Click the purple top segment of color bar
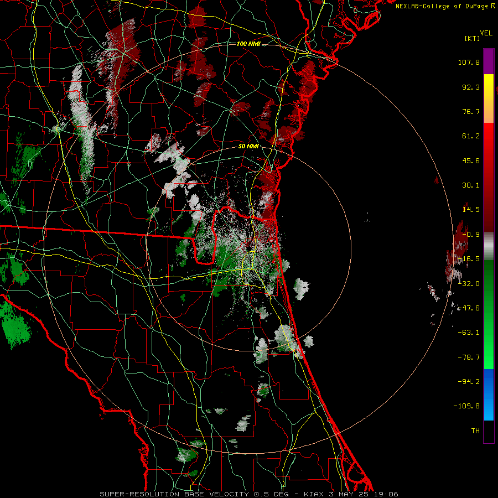This screenshot has width=498, height=498. pyautogui.click(x=489, y=61)
